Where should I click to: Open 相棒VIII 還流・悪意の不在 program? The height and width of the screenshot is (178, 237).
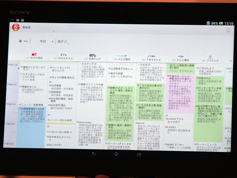[119, 132]
